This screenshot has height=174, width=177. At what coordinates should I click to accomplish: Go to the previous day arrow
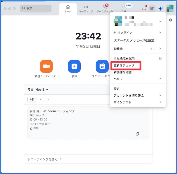(41, 99)
